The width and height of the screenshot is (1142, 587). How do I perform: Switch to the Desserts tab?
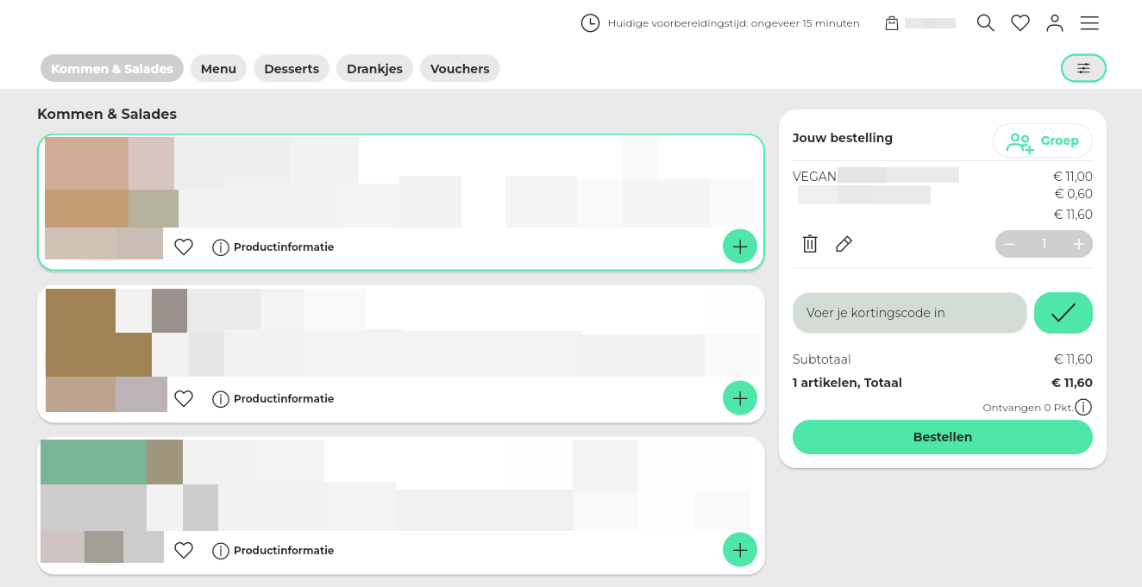(x=292, y=69)
